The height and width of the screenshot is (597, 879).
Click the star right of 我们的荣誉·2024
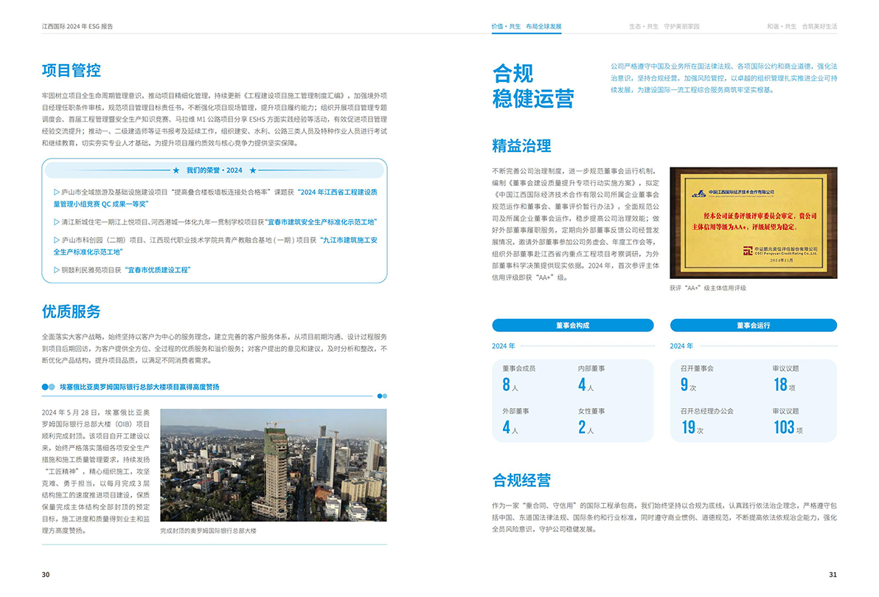click(253, 170)
